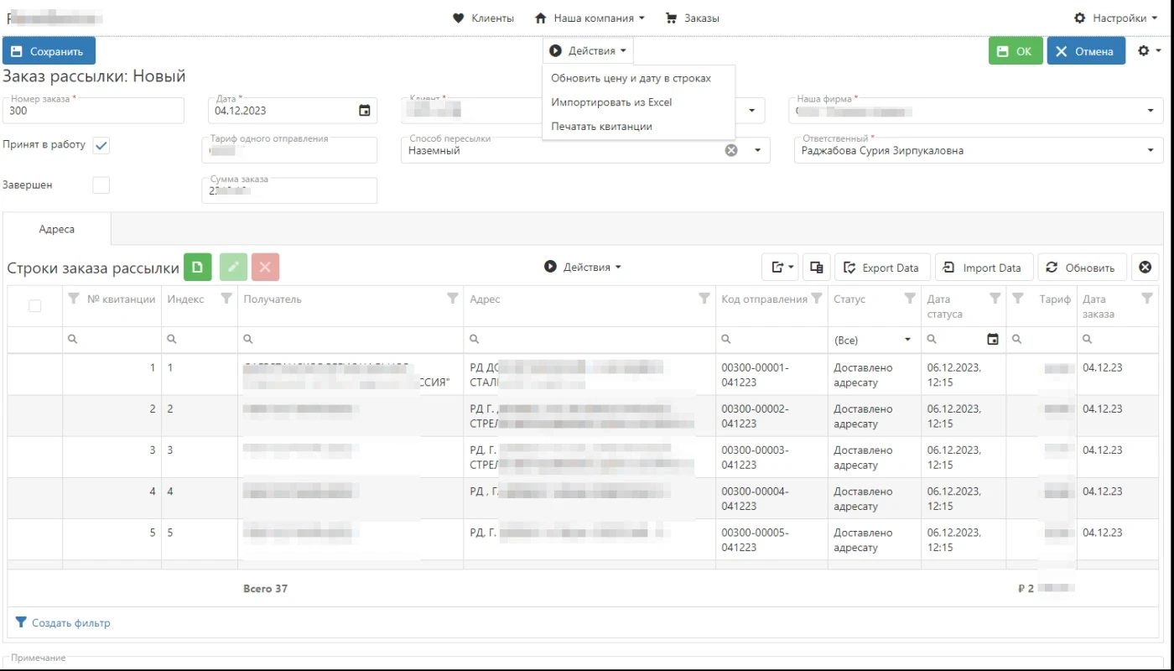The height and width of the screenshot is (671, 1174).
Task: Open filter icon of № квитанции column
Action: click(x=73, y=299)
